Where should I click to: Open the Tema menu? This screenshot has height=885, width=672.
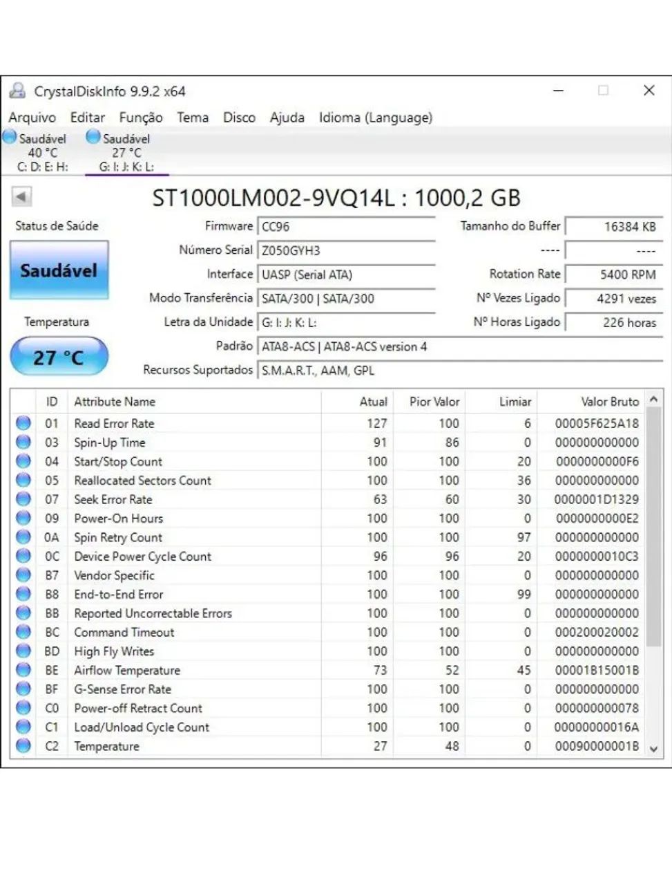pyautogui.click(x=193, y=118)
